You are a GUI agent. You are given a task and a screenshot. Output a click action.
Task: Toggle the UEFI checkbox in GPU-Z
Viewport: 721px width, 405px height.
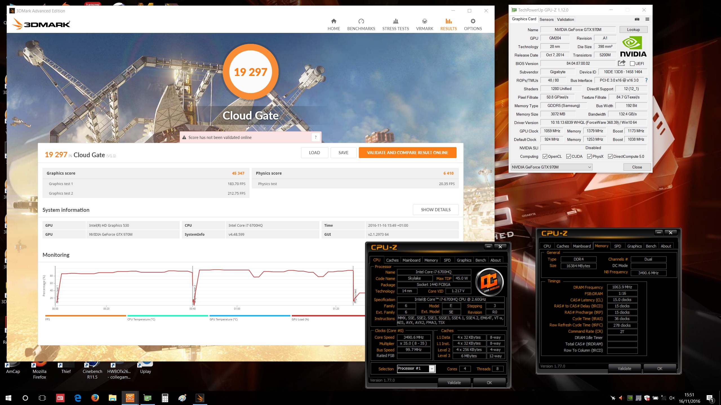632,64
